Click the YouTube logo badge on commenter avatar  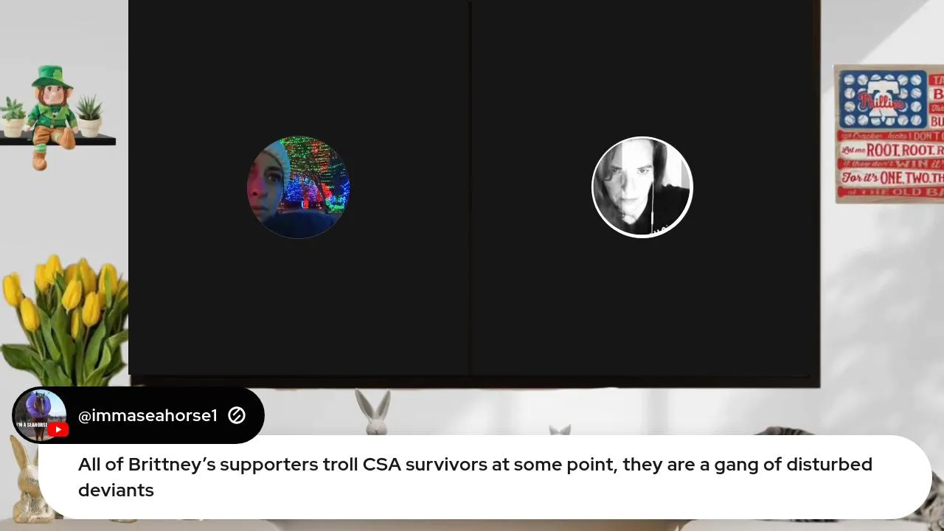(x=58, y=430)
